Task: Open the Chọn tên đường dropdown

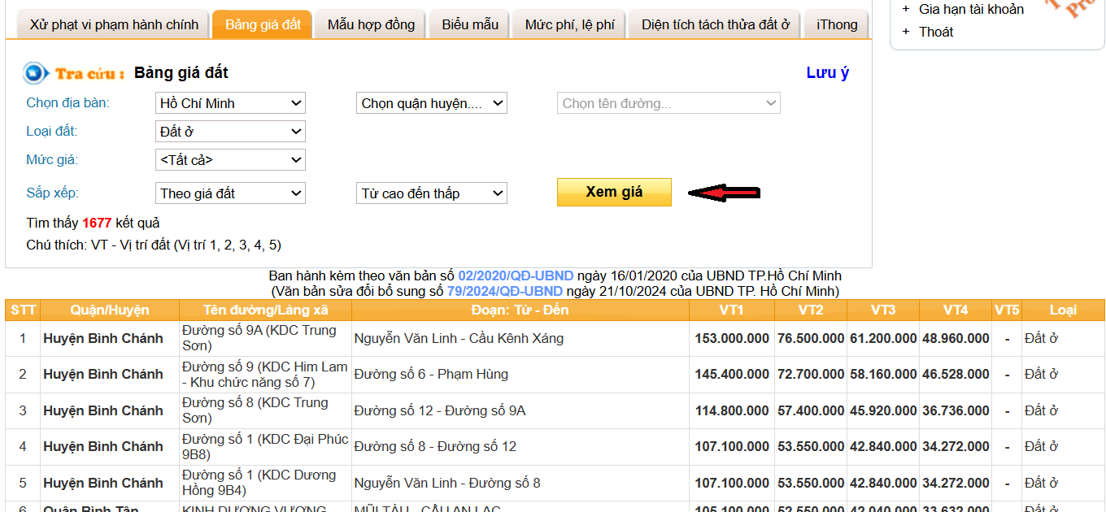Action: [668, 103]
